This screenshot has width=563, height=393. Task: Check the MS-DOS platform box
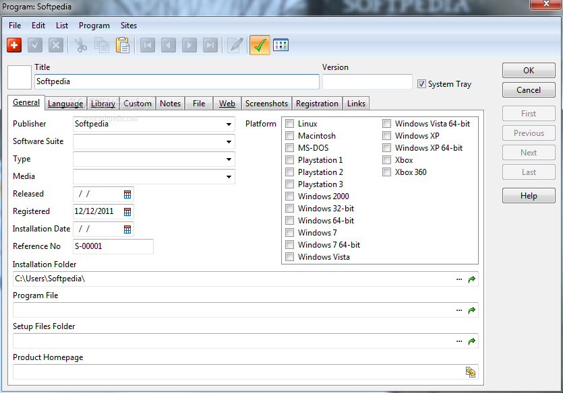[289, 148]
